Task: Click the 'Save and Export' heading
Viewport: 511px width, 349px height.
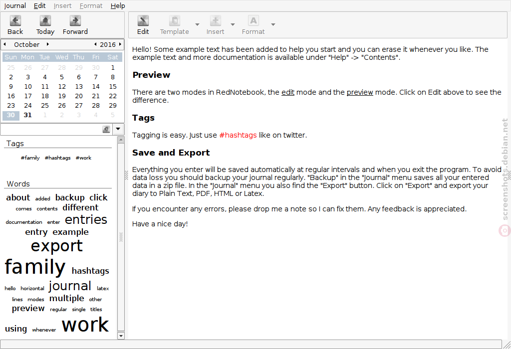Action: tap(171, 153)
